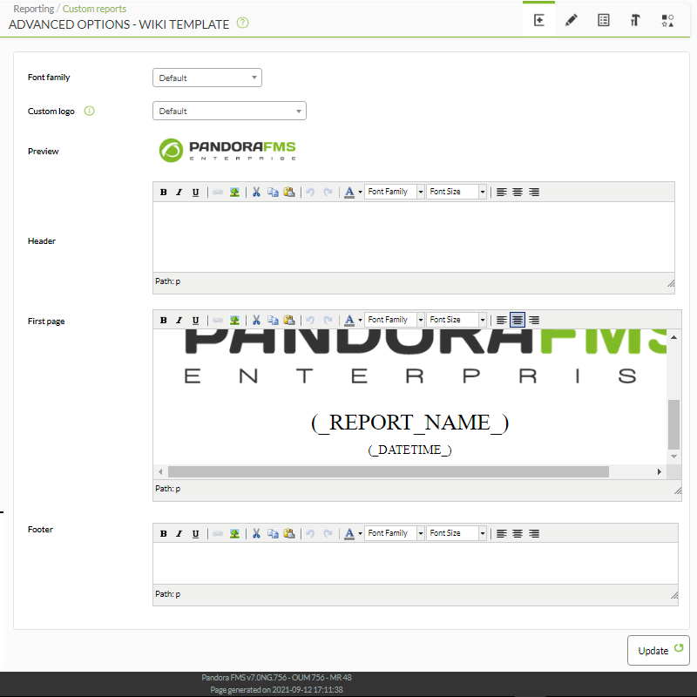Toggle italic in First page editor
This screenshot has height=697, width=697.
pyautogui.click(x=179, y=320)
